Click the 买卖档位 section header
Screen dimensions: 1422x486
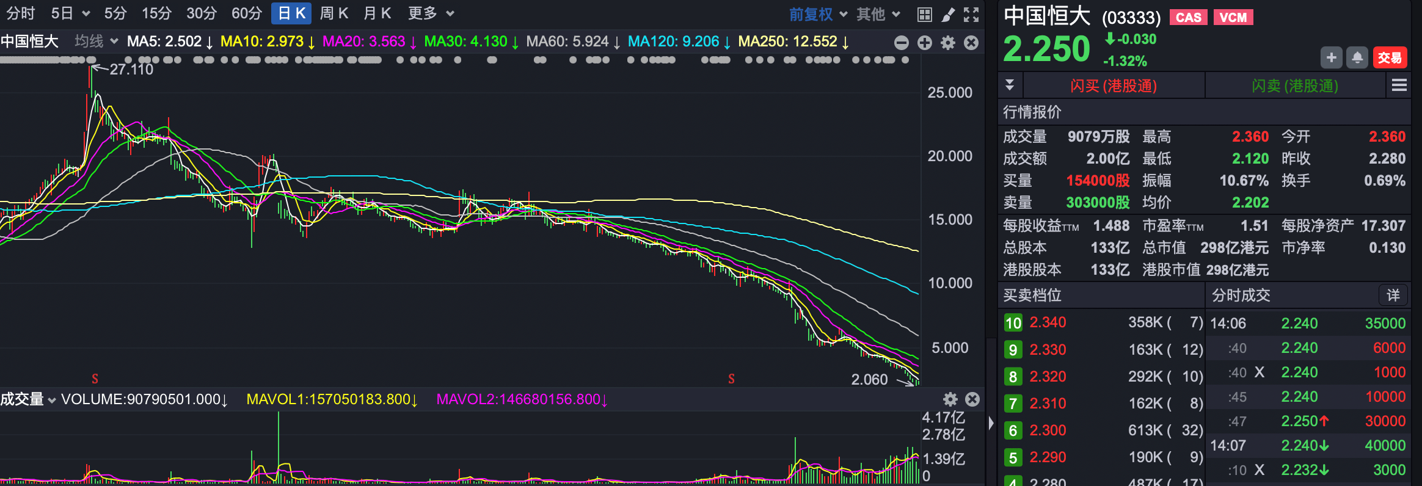[1032, 296]
